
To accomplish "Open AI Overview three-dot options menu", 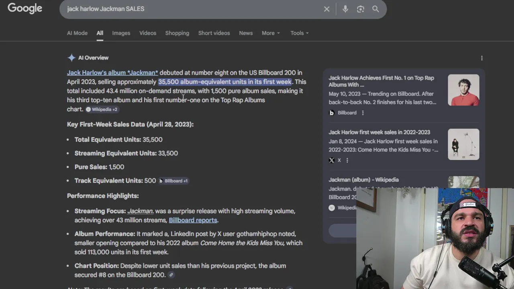I will (x=482, y=58).
